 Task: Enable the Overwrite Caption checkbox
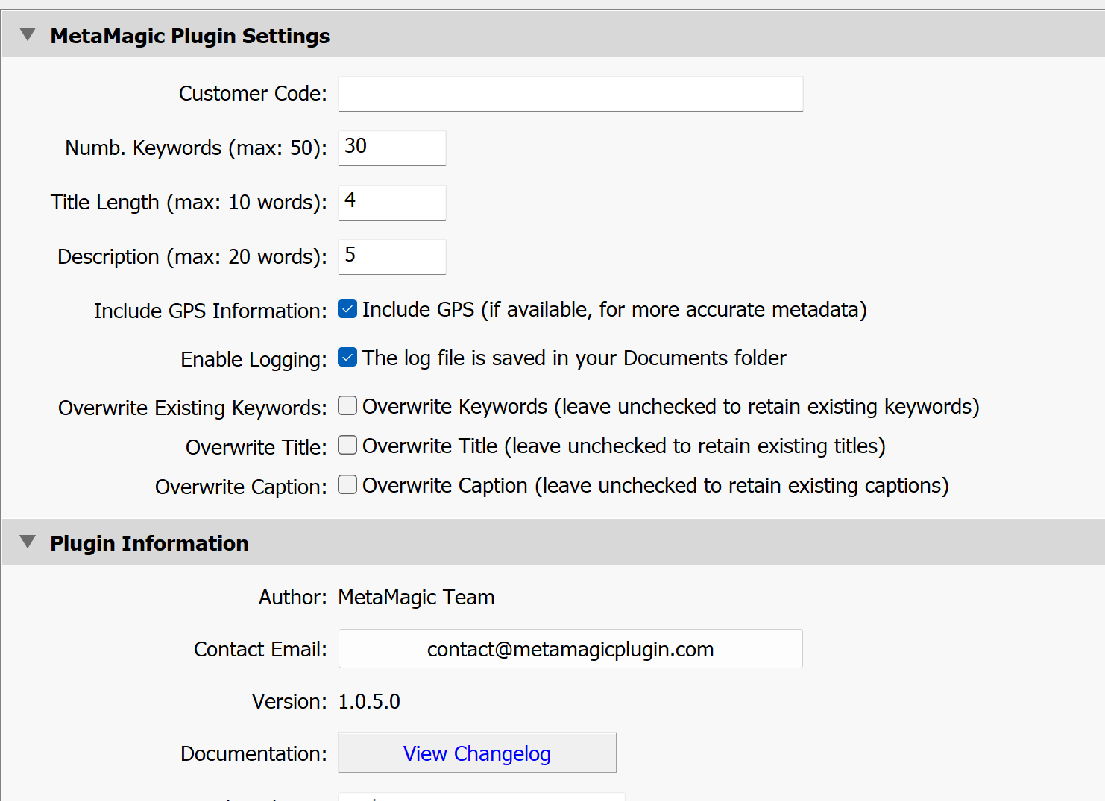pyautogui.click(x=347, y=484)
